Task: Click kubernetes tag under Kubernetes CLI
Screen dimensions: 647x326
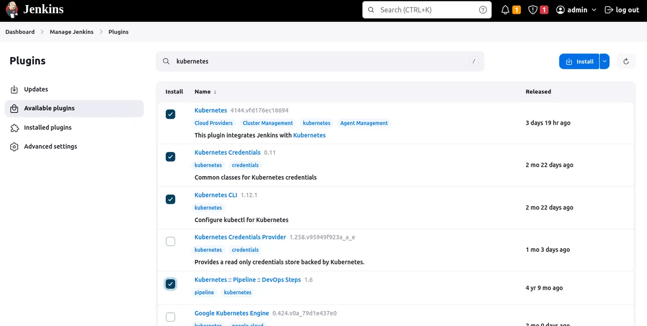Action: pyautogui.click(x=208, y=208)
